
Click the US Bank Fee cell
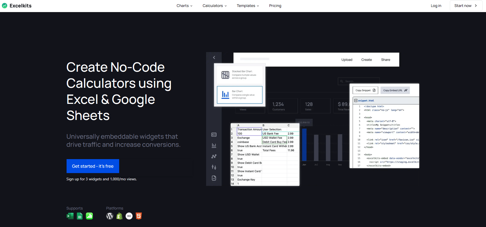274,134
